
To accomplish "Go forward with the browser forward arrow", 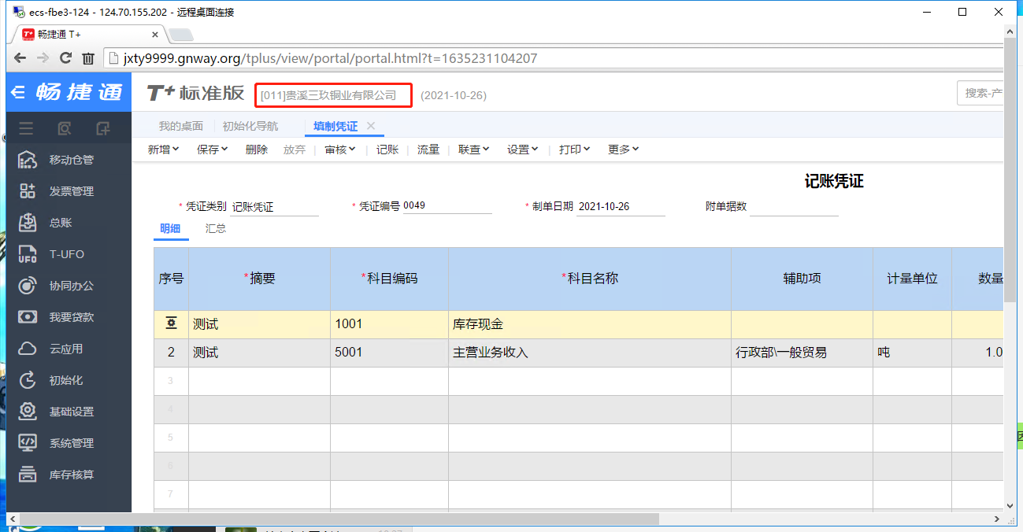I will pos(43,58).
